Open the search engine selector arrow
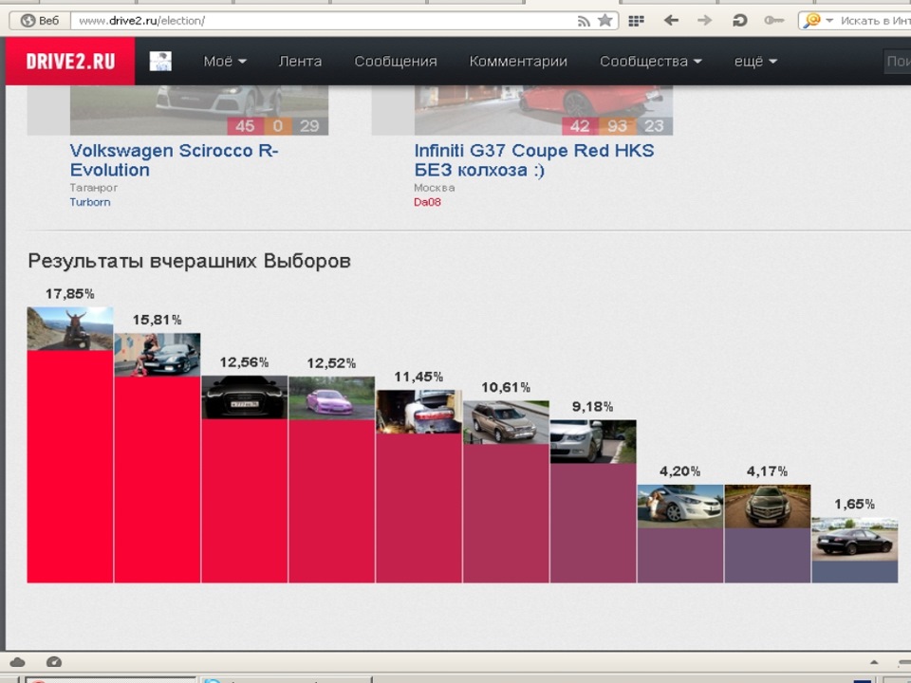Image resolution: width=911 pixels, height=683 pixels. pos(831,20)
